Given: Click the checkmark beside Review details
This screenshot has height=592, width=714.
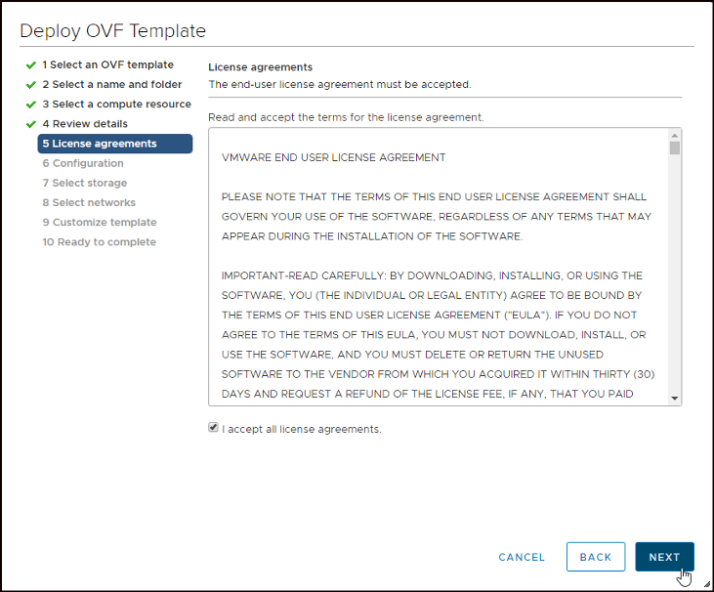Looking at the screenshot, I should (31, 124).
